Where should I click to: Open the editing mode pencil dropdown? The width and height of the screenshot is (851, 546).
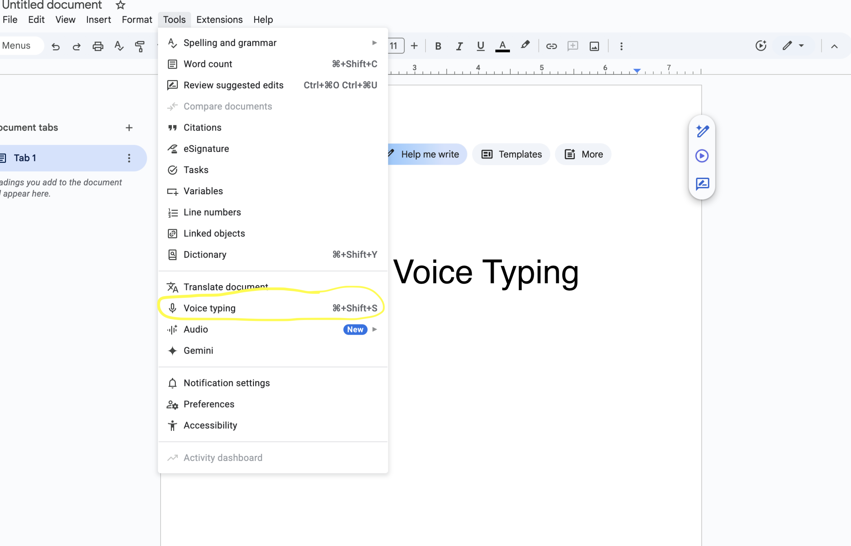[x=793, y=46]
